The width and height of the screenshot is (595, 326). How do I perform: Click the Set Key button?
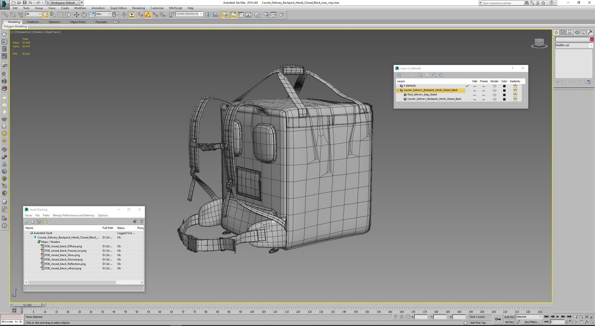509,322
